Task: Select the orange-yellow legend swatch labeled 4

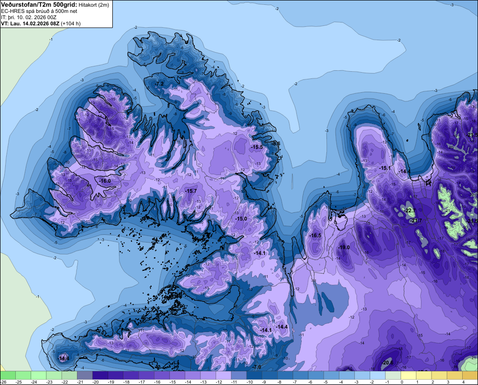Action: click(470, 375)
